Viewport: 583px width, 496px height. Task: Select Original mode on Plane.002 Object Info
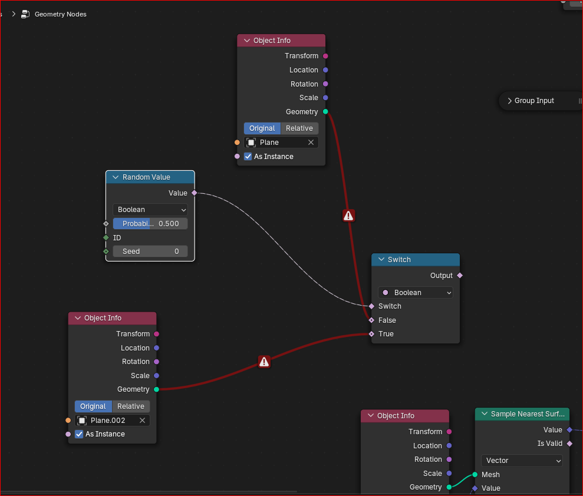pos(93,406)
